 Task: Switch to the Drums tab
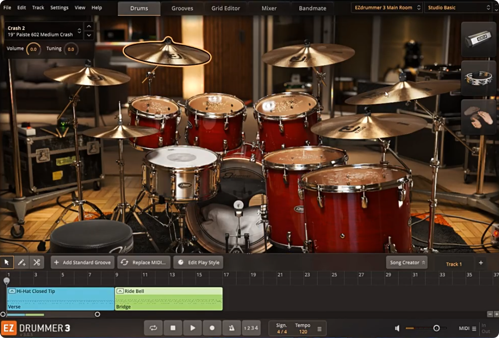pyautogui.click(x=139, y=8)
